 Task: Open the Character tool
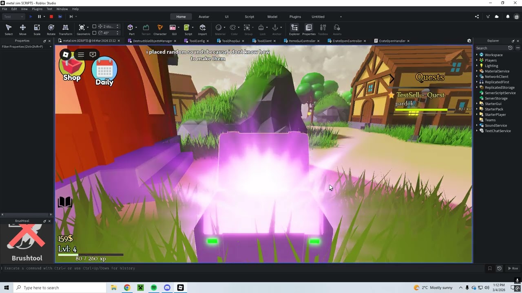[x=160, y=29]
